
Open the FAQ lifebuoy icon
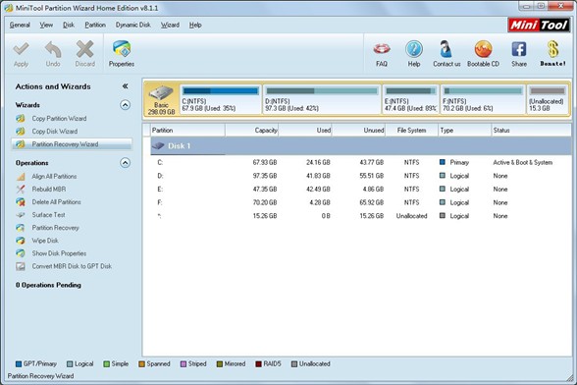coord(382,49)
